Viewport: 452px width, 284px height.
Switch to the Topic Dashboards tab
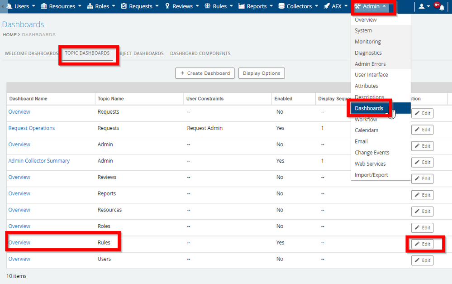click(87, 53)
